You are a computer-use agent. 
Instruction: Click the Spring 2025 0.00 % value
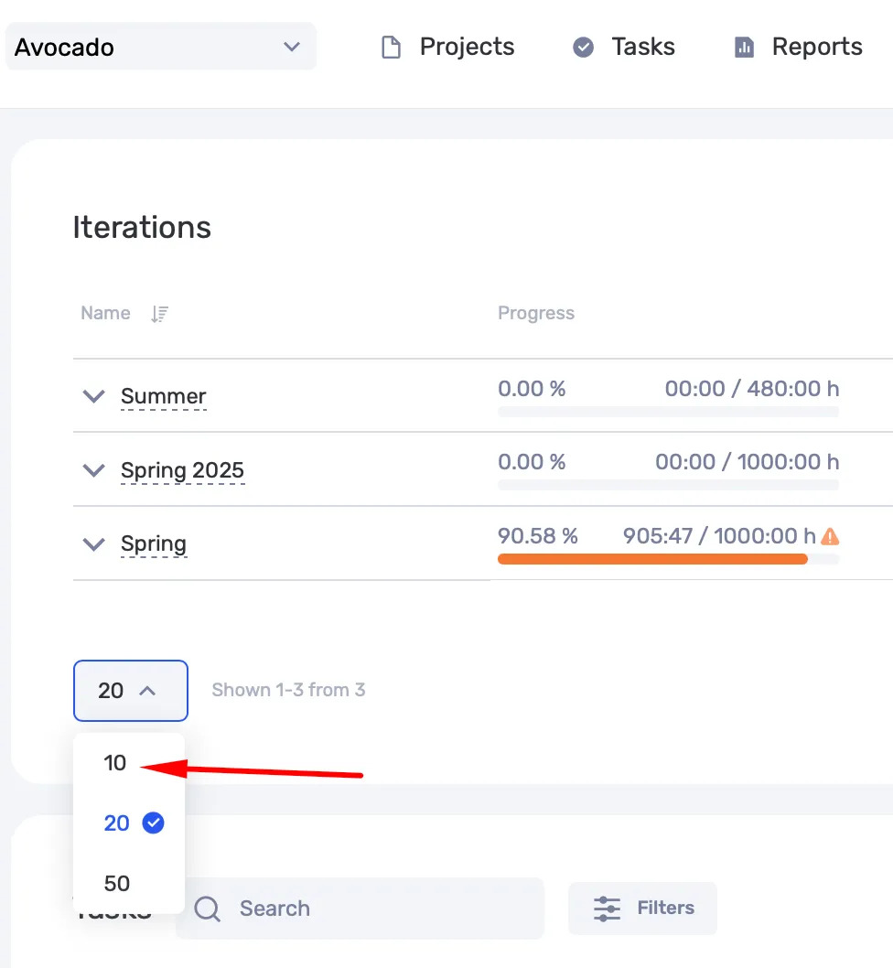tap(532, 462)
